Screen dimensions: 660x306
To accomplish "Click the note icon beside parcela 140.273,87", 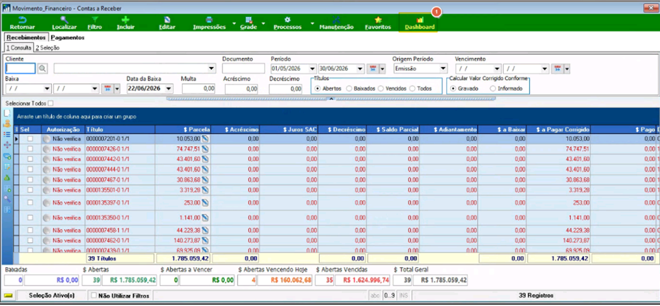I will tap(205, 240).
